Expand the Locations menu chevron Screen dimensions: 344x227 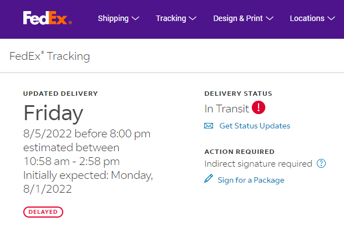(331, 18)
